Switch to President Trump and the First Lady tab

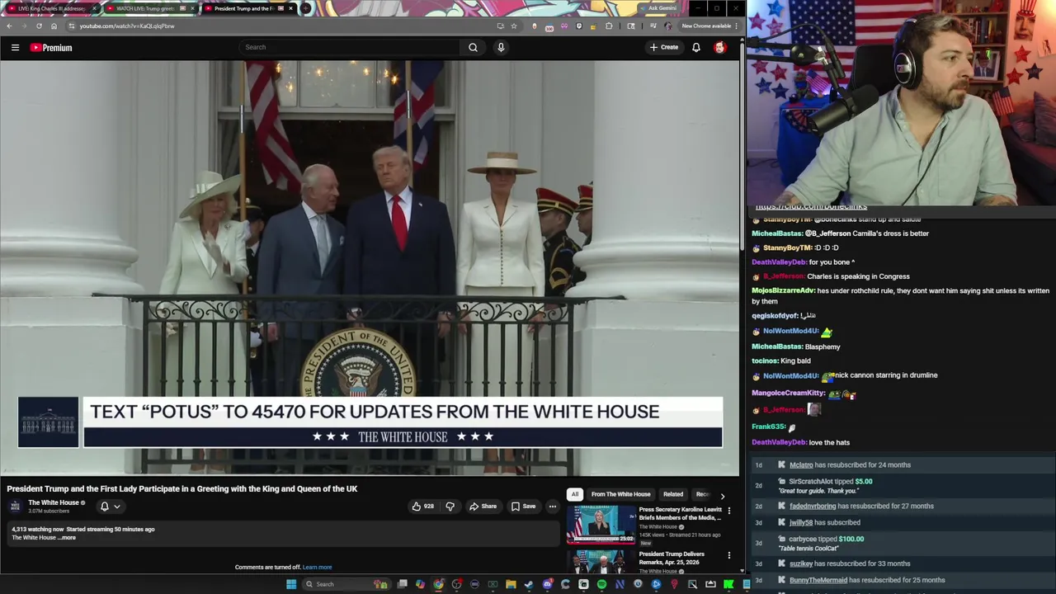tap(246, 8)
